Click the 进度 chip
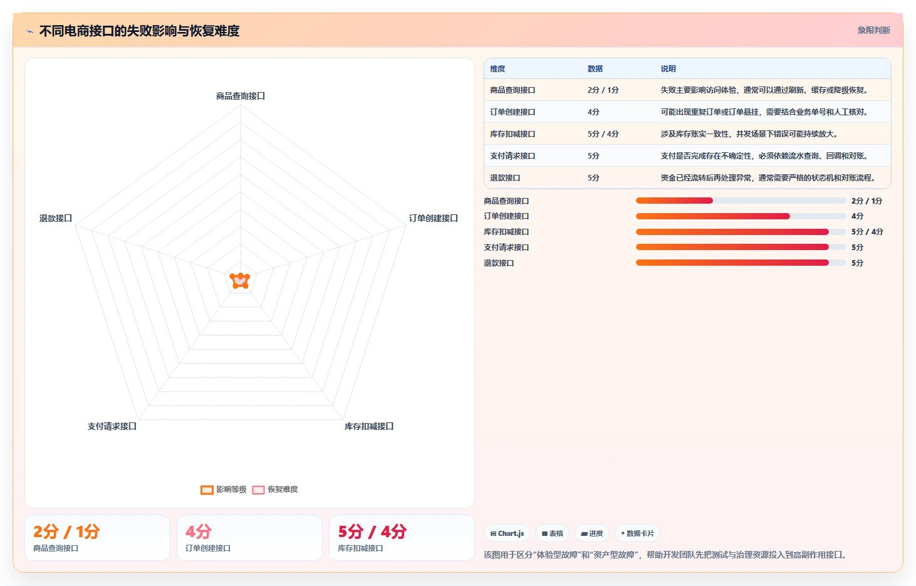This screenshot has width=916, height=586. [591, 533]
